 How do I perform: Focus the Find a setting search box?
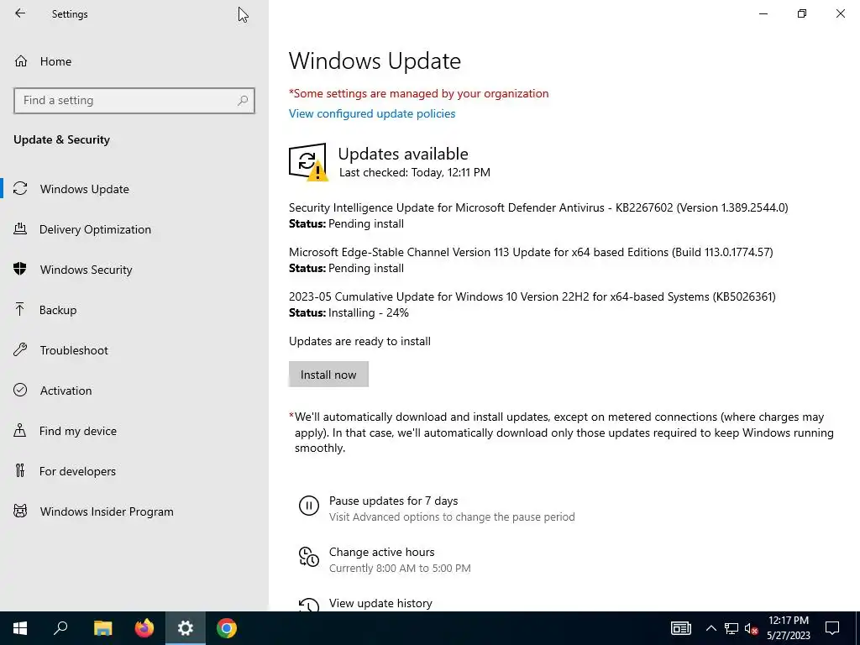(134, 101)
